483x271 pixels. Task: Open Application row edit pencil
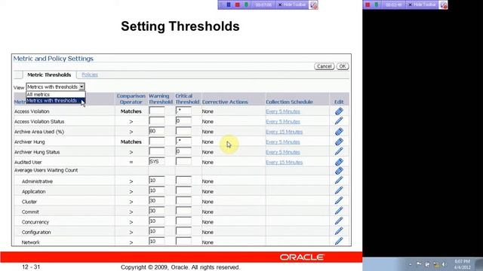click(x=339, y=190)
